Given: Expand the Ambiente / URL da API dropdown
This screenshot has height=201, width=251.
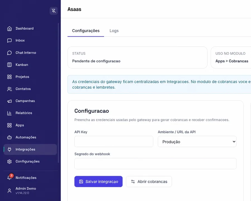Looking at the screenshot, I should [197, 142].
